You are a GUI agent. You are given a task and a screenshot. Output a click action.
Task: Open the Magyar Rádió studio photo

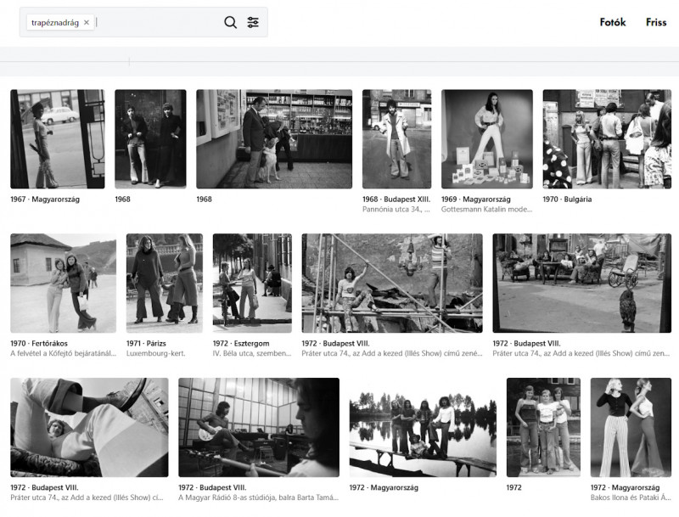pyautogui.click(x=259, y=427)
